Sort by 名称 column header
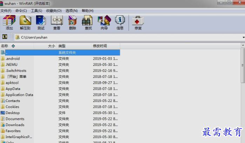This screenshot has height=143, width=245. pos(17,46)
